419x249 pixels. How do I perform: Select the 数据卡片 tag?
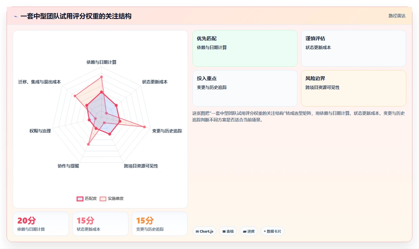click(x=273, y=231)
